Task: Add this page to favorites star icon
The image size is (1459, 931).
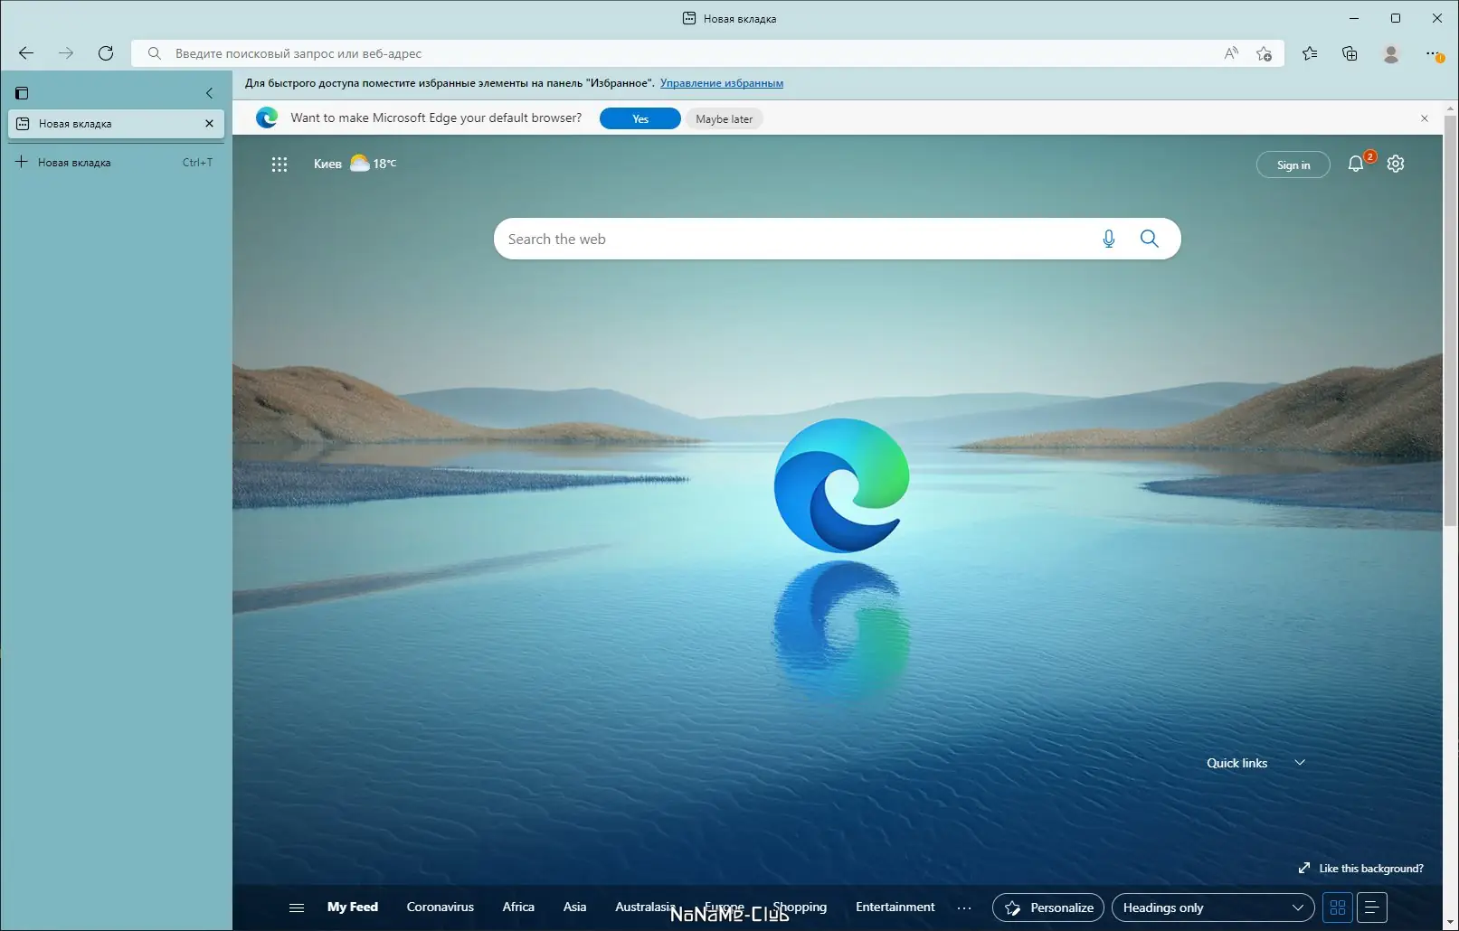Action: tap(1265, 53)
